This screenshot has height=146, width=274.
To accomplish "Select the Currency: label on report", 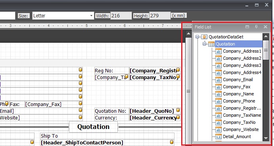I will (112, 118).
